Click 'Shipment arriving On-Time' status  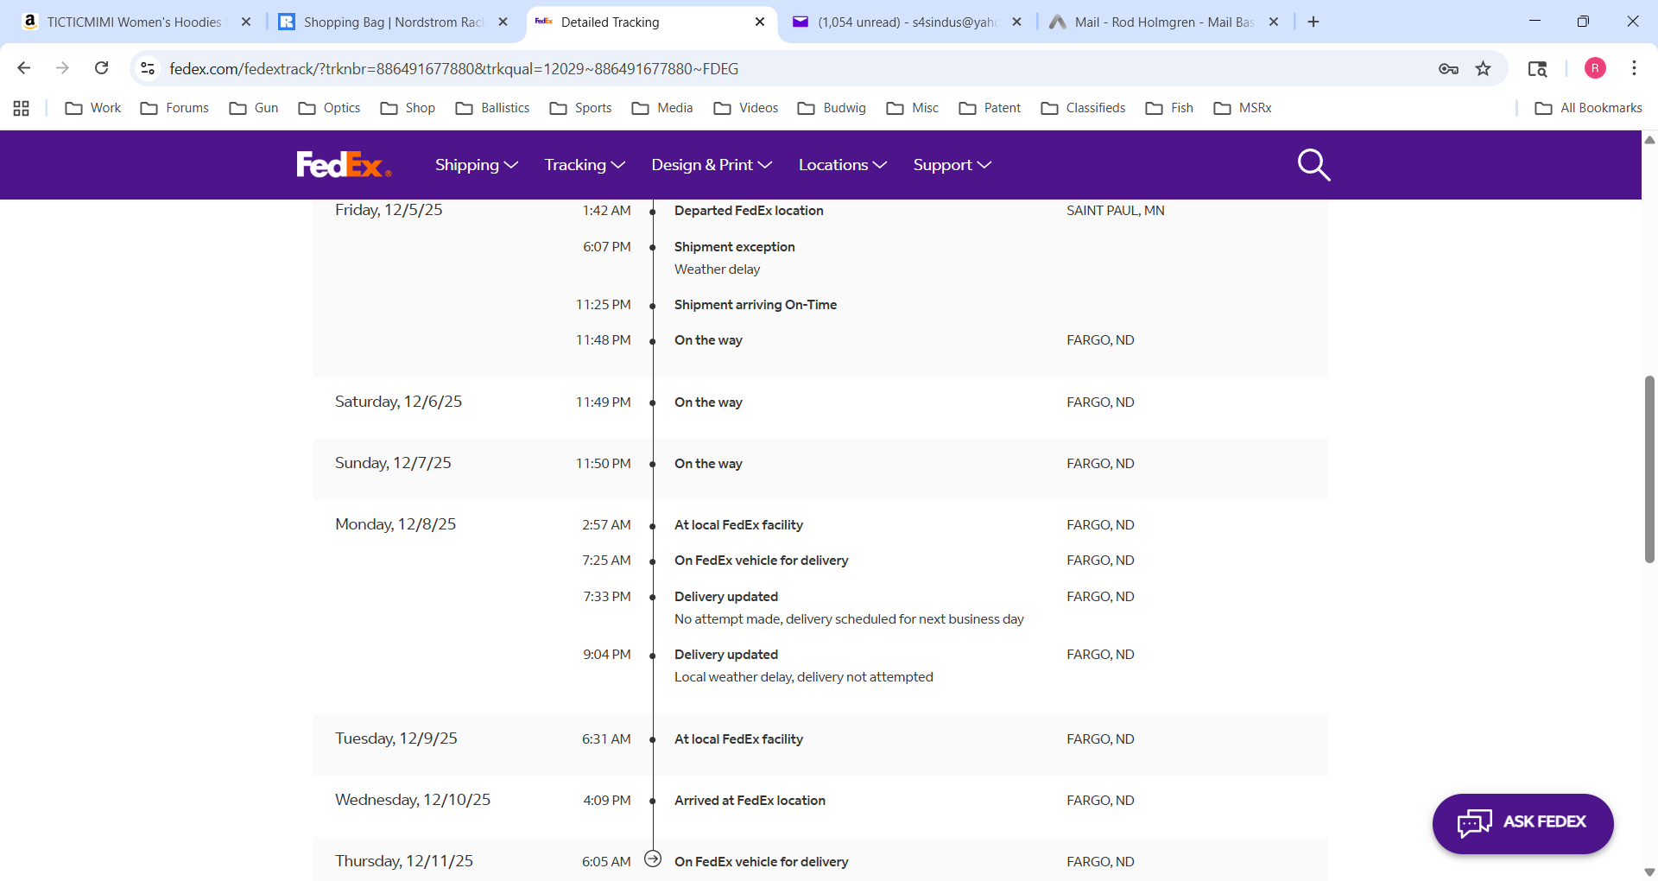[x=756, y=305]
